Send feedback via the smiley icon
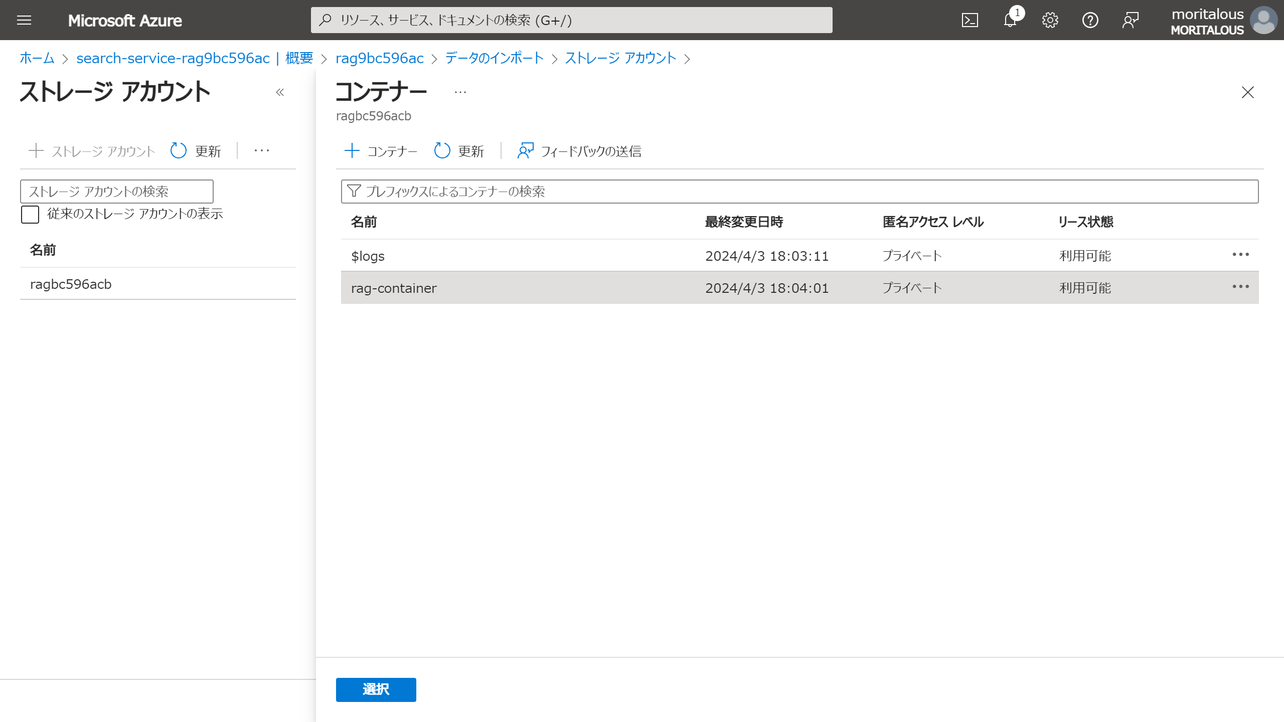1284x722 pixels. tap(1130, 20)
